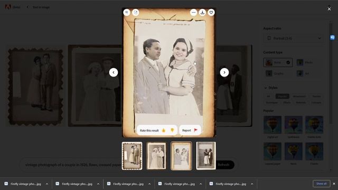The height and width of the screenshot is (190, 338).
Task: Open the three-dots more options menu
Action: point(194,12)
